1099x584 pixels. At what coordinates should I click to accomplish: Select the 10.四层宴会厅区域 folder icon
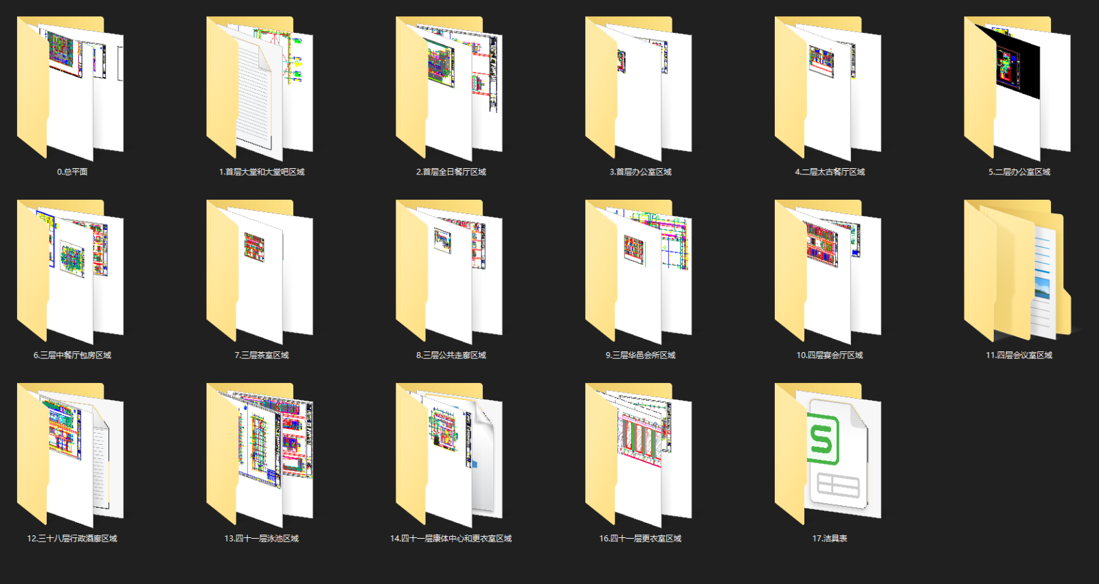pos(828,272)
